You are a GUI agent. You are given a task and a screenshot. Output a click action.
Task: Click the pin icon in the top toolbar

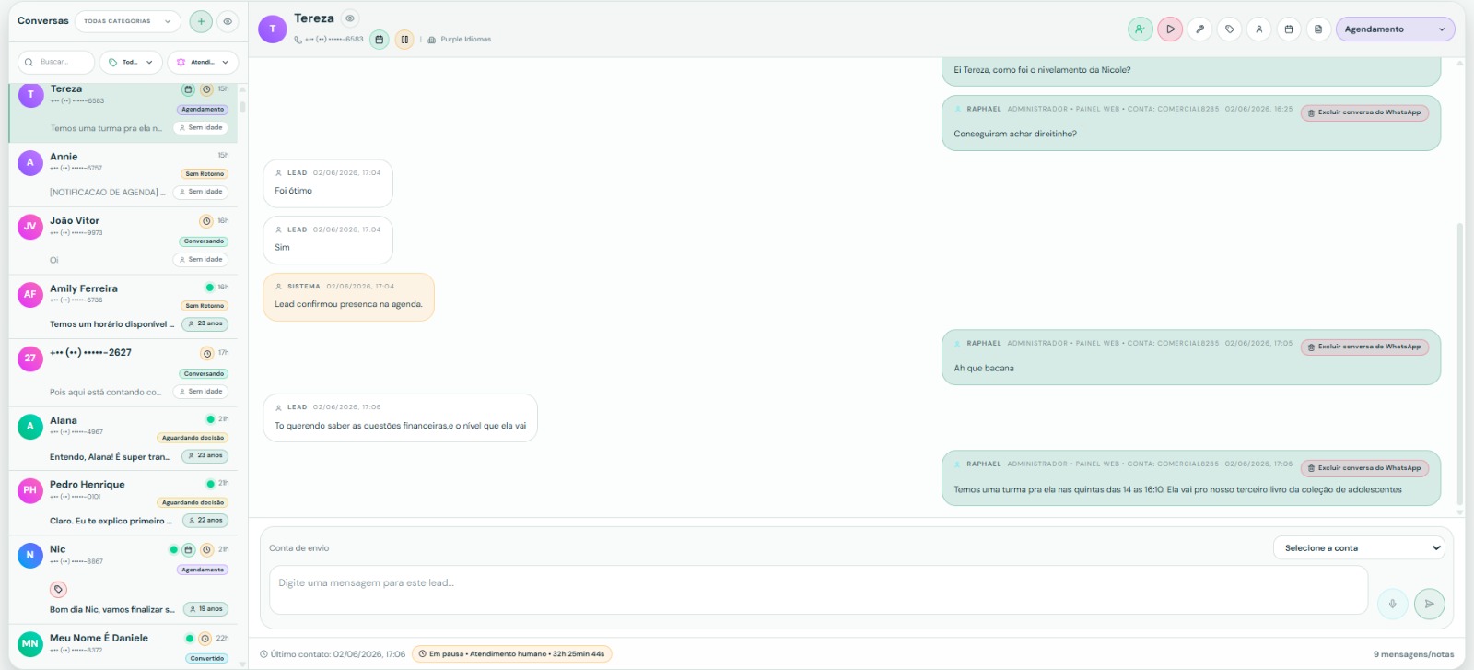tap(1199, 29)
